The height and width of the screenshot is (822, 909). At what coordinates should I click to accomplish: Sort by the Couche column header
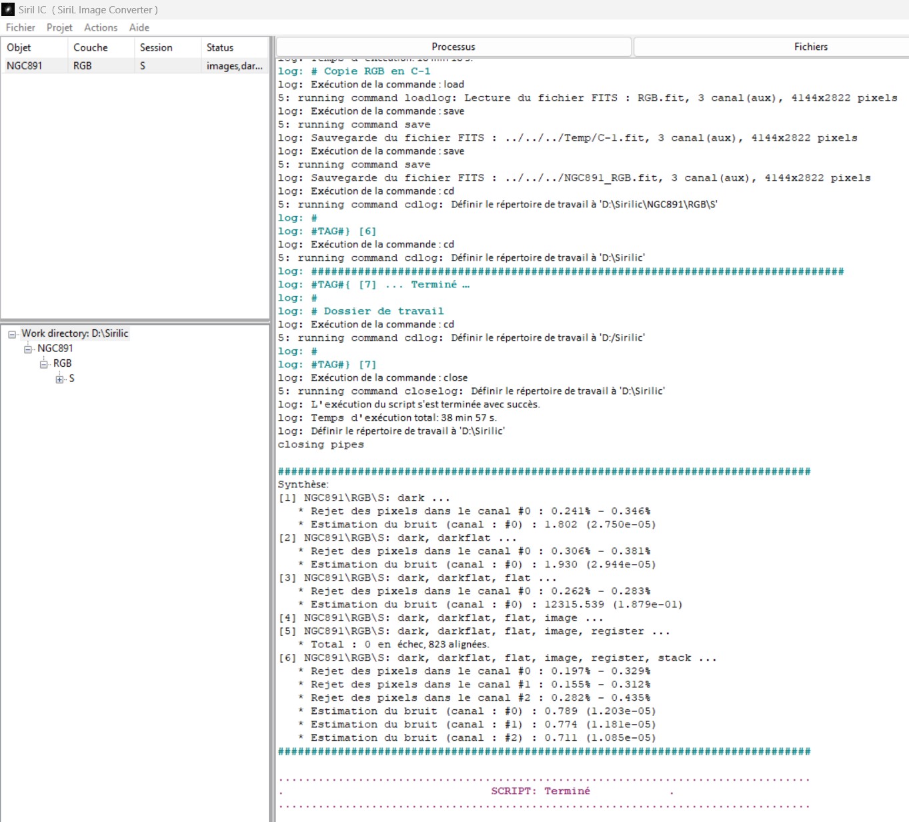[101, 47]
